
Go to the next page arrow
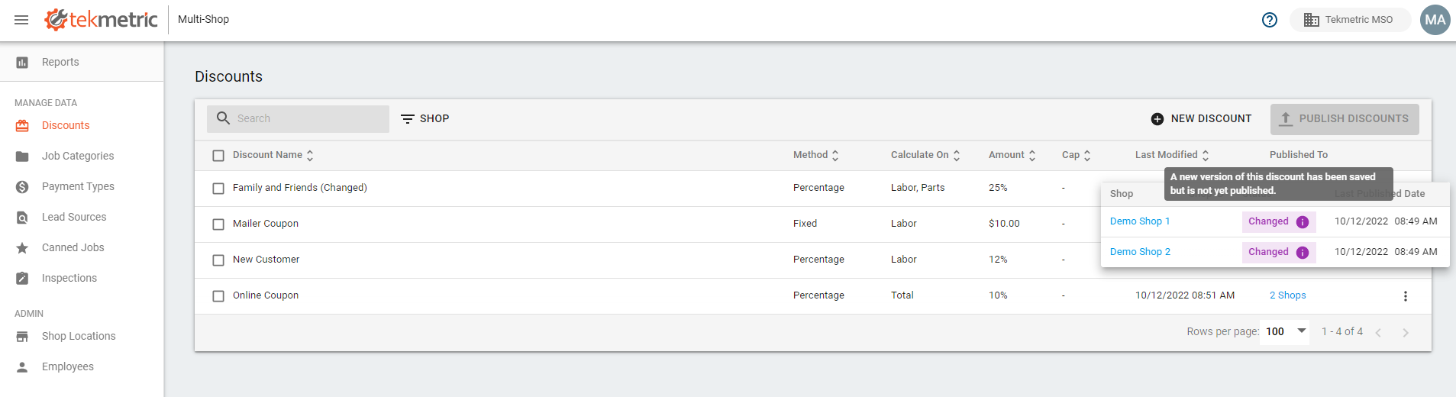(x=1406, y=333)
